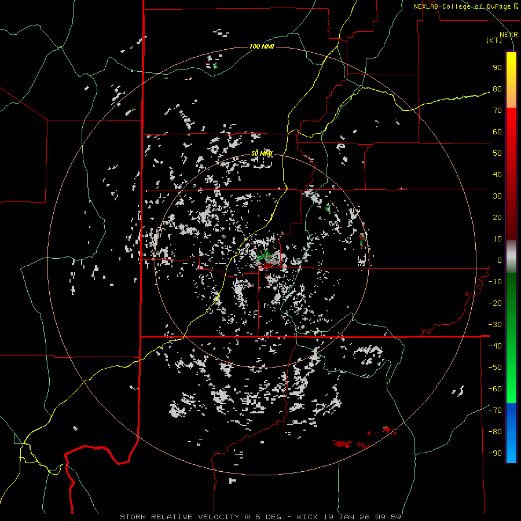
Task: Click the "60" scale value
Action: point(497,132)
